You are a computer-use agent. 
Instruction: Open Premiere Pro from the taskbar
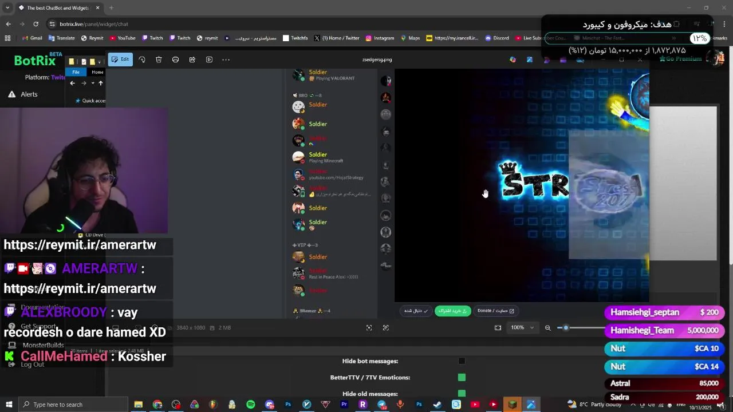point(344,405)
